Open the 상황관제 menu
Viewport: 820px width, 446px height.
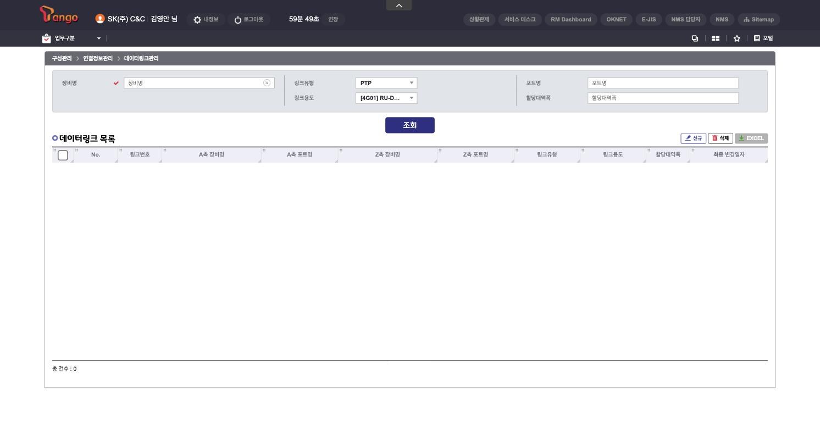(480, 19)
